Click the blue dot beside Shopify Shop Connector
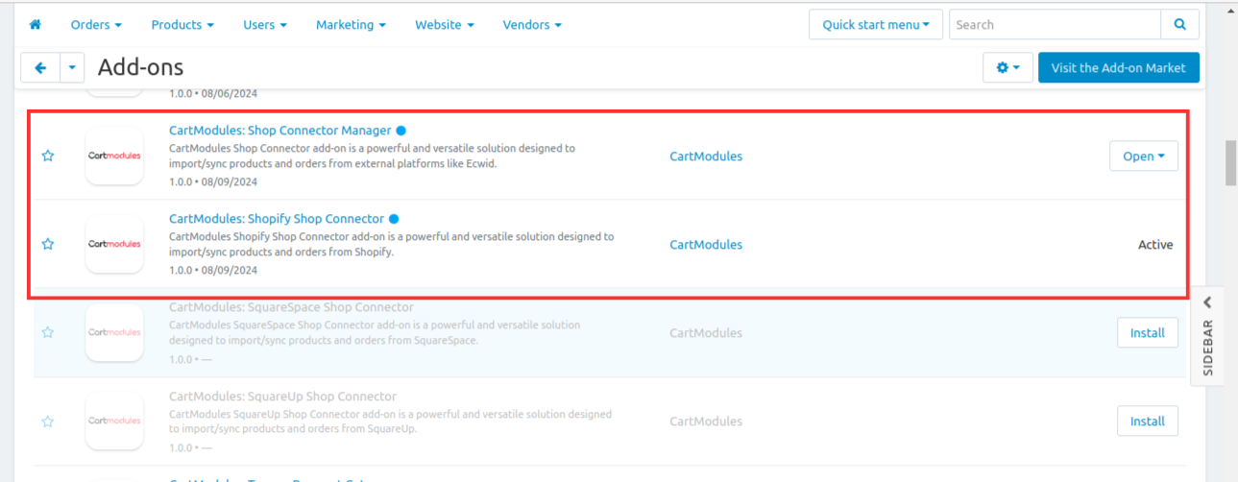The image size is (1238, 482). click(x=394, y=218)
